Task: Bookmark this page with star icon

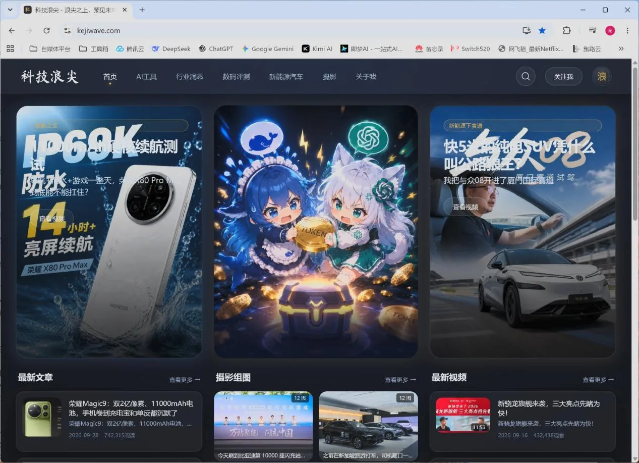Action: (x=542, y=31)
